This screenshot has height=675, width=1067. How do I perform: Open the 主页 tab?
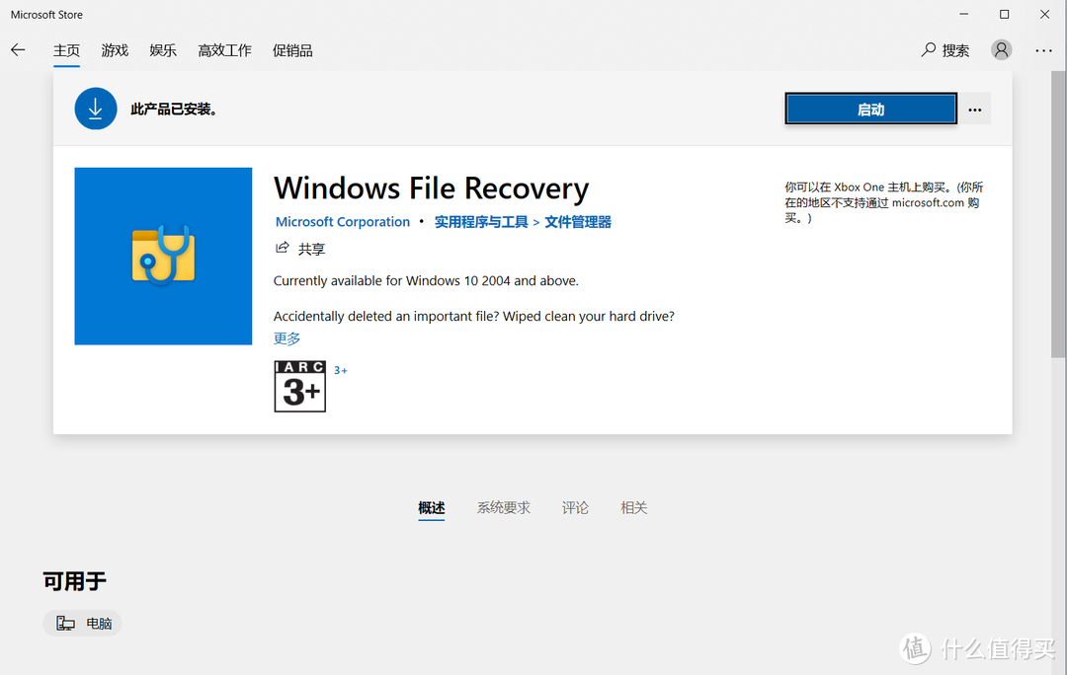pos(67,50)
